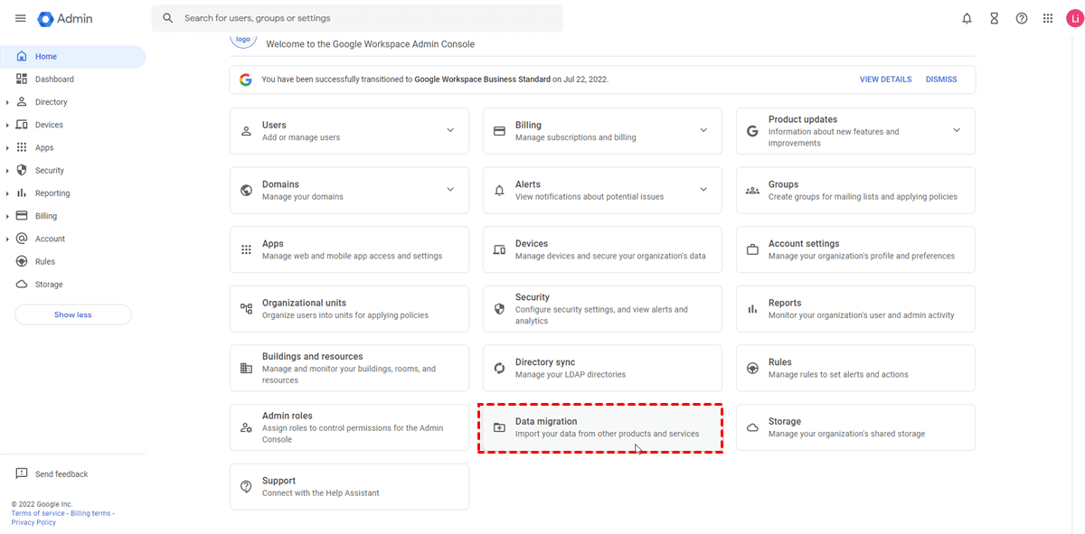Select Dashboard in the sidebar
Screen dimensions: 1085x534
(x=54, y=80)
